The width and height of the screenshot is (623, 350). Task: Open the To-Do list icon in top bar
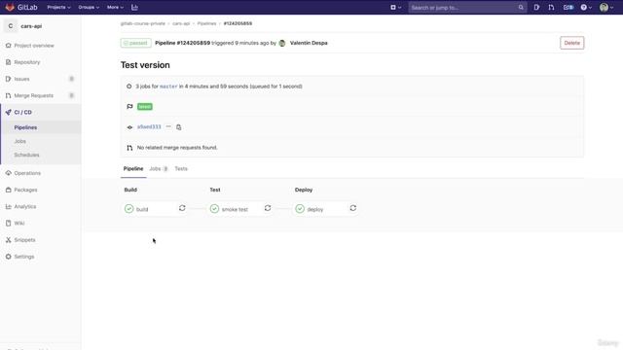click(x=568, y=7)
